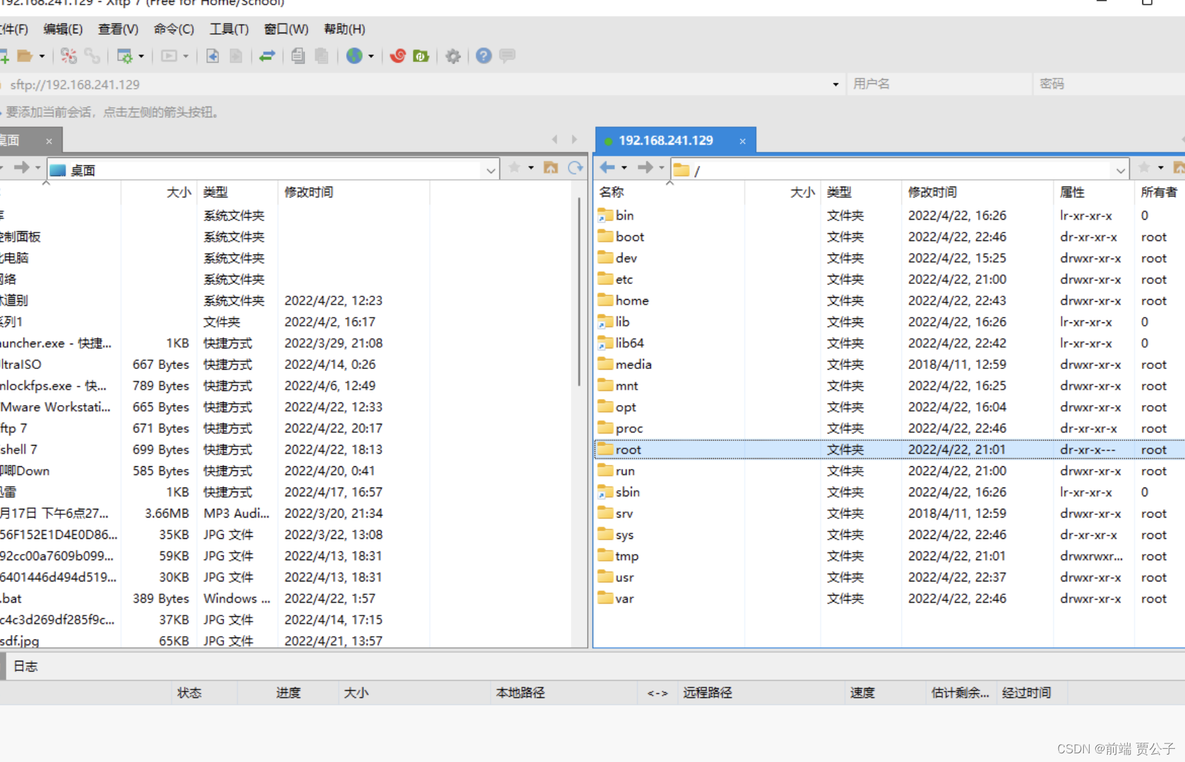Click the refresh icon in local address bar
Viewport: 1185px width, 762px height.
tap(575, 168)
